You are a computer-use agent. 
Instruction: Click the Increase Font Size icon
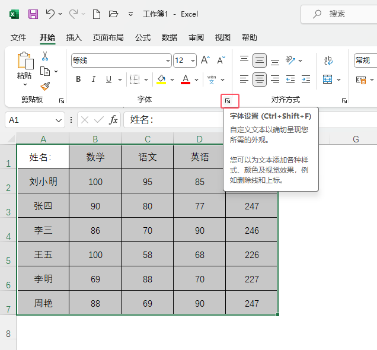(x=205, y=60)
